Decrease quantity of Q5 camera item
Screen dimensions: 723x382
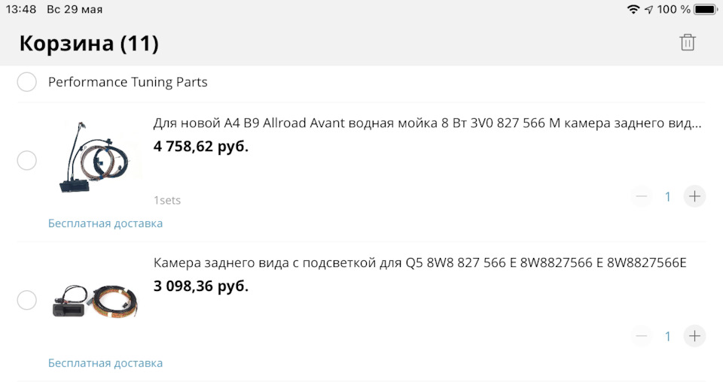pos(641,336)
